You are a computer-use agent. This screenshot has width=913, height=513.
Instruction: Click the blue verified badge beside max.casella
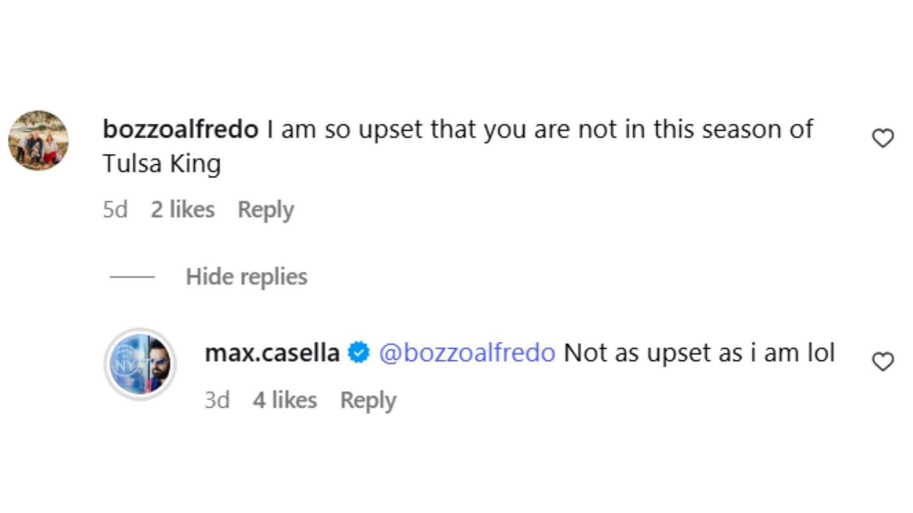coord(359,353)
